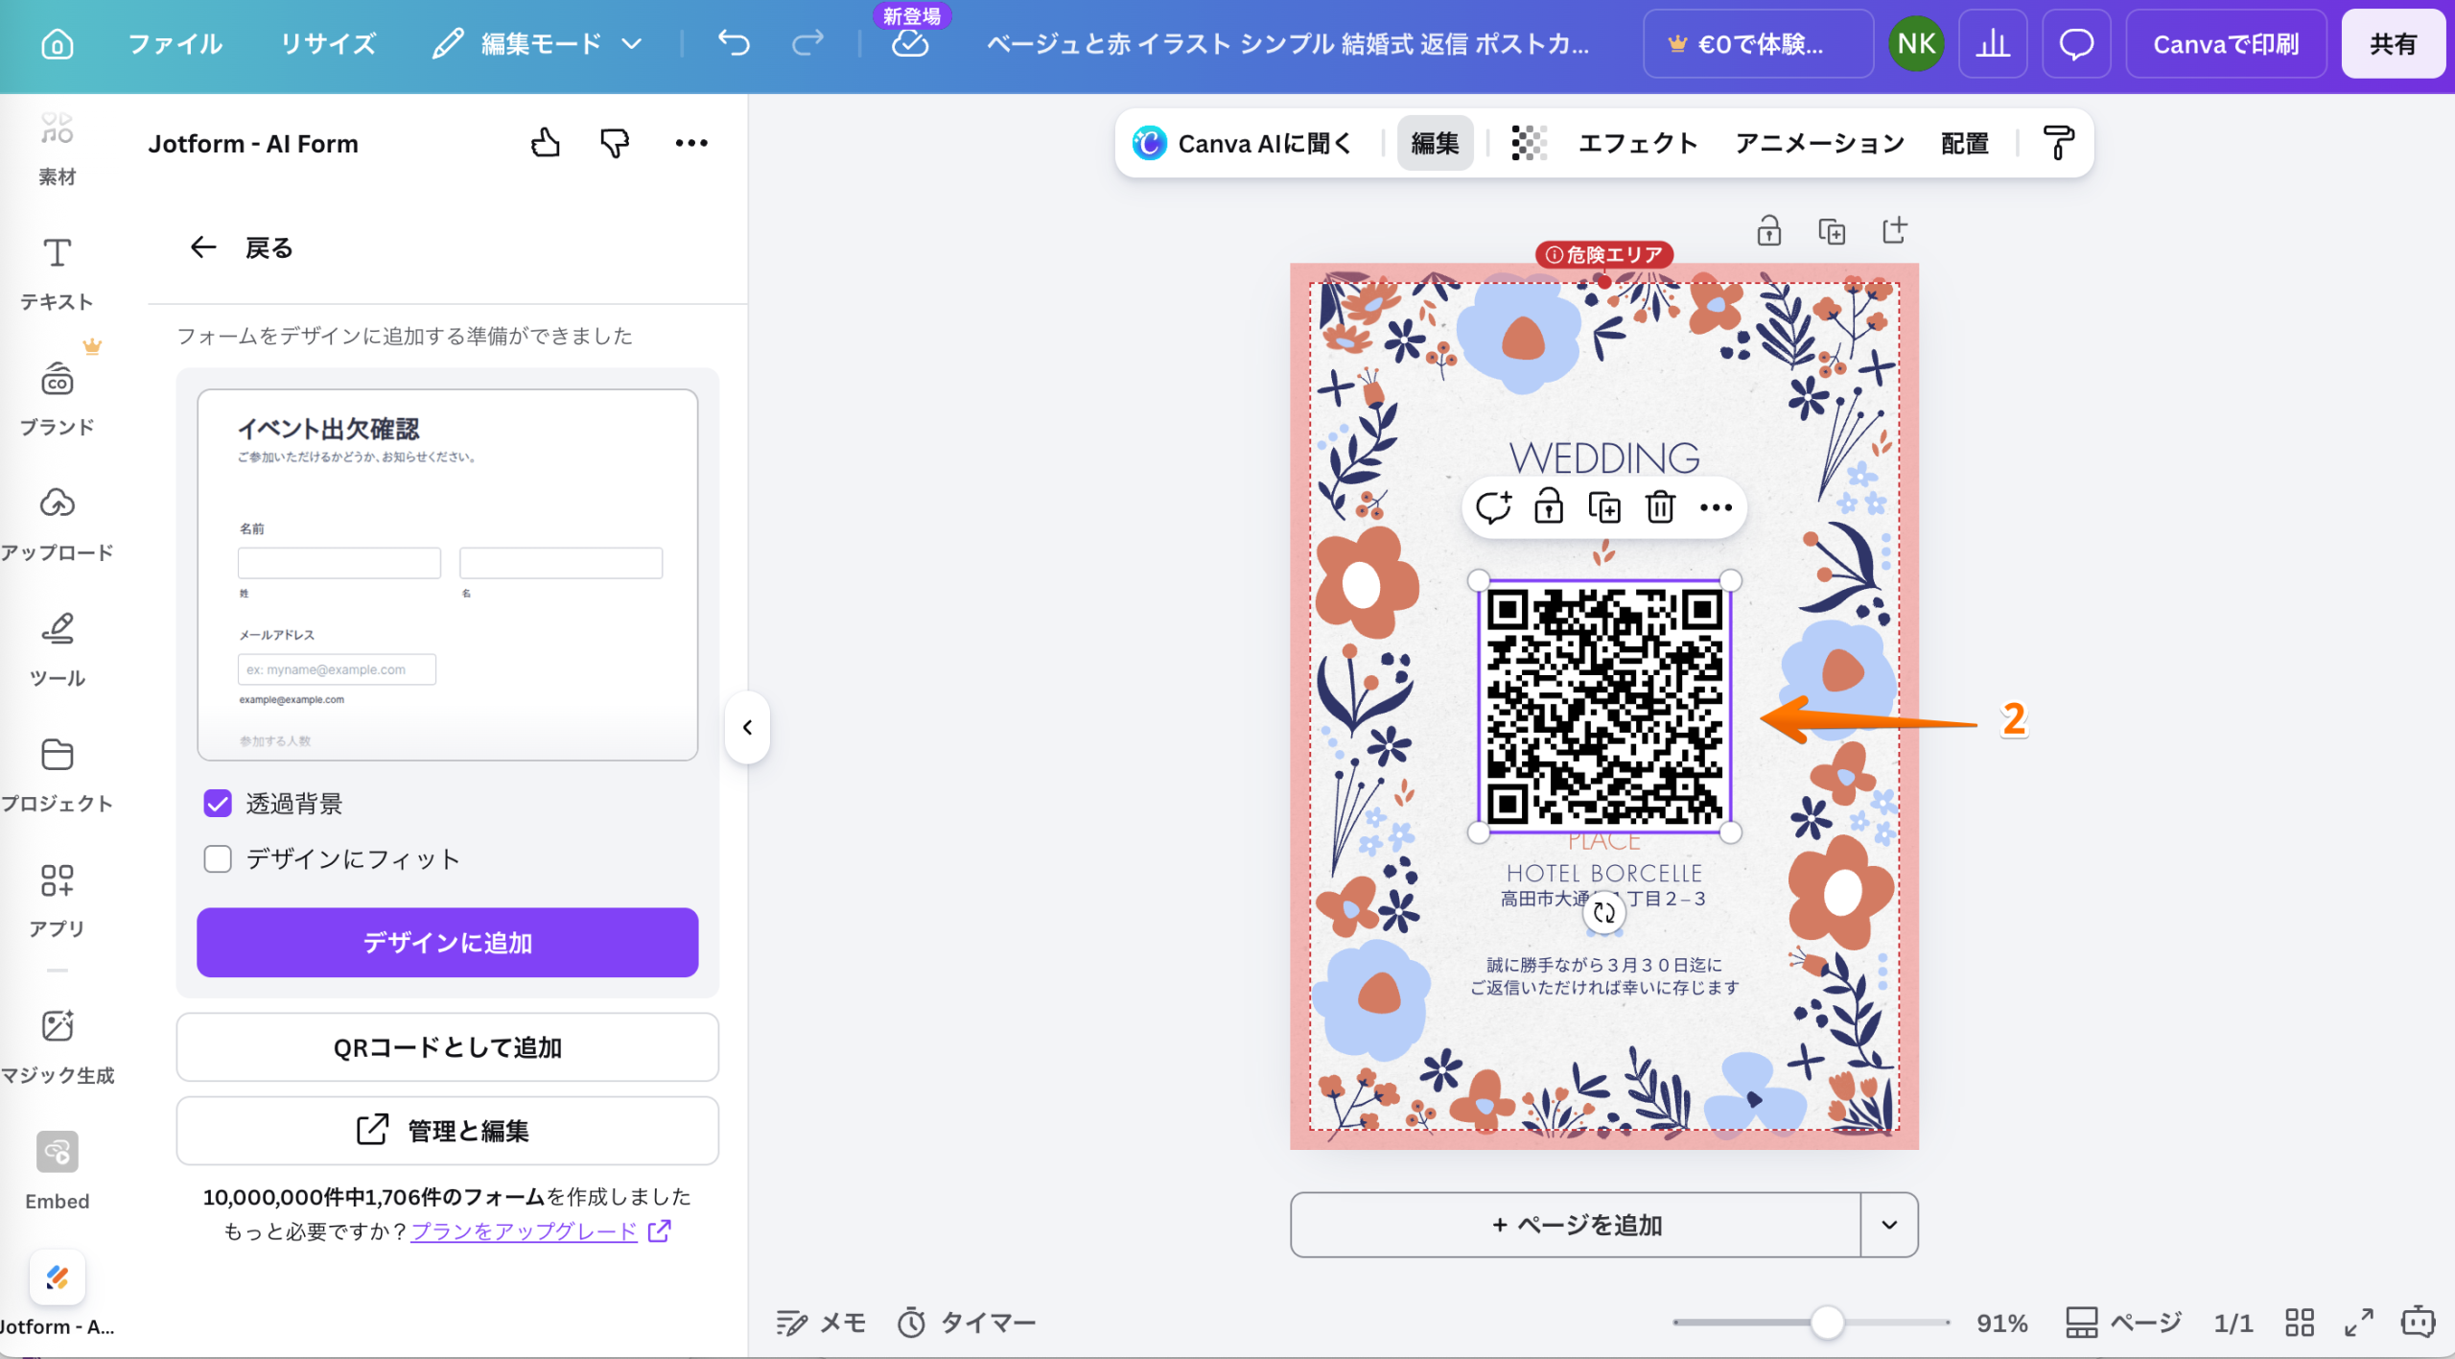Open the ツール panel

[58, 650]
